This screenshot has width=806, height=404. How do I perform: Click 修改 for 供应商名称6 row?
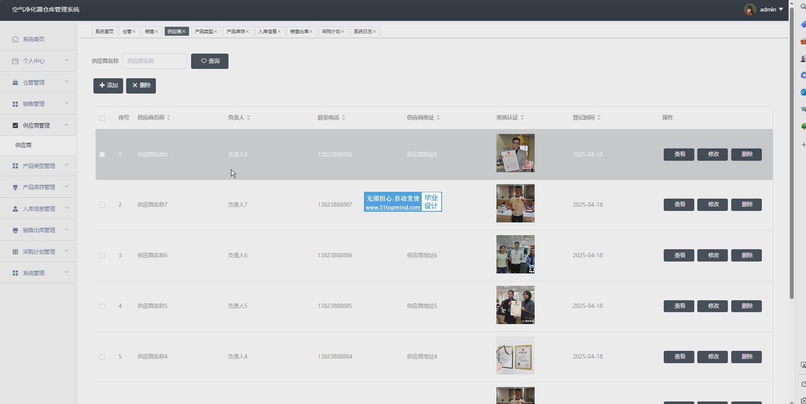click(x=713, y=255)
